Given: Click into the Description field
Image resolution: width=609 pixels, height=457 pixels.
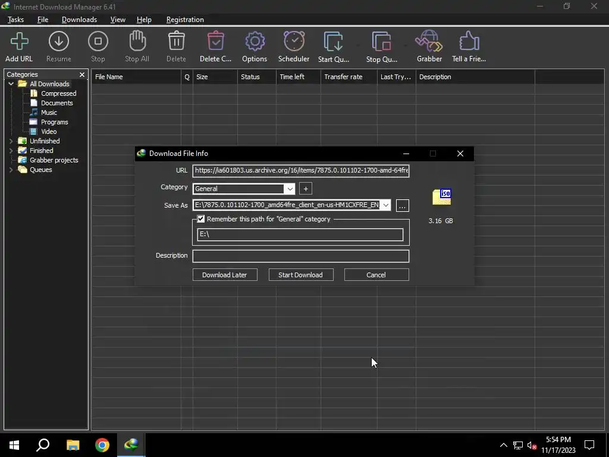Looking at the screenshot, I should click(x=301, y=256).
